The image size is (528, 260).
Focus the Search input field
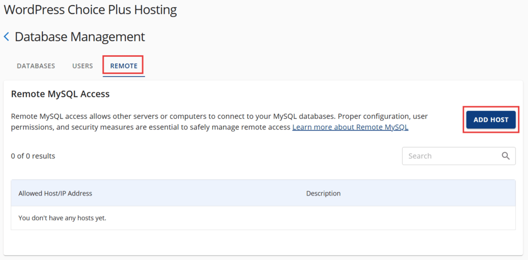[451, 156]
